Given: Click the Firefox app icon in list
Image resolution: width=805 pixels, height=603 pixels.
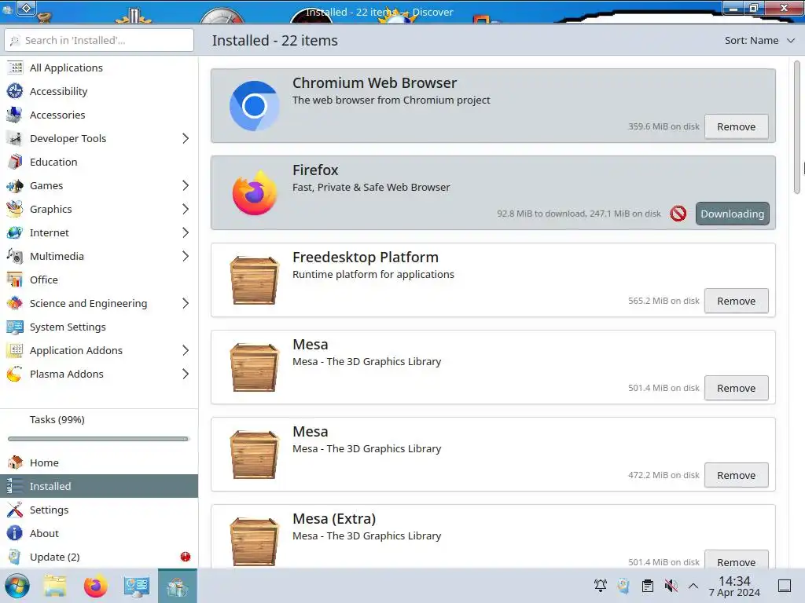Looking at the screenshot, I should (254, 193).
